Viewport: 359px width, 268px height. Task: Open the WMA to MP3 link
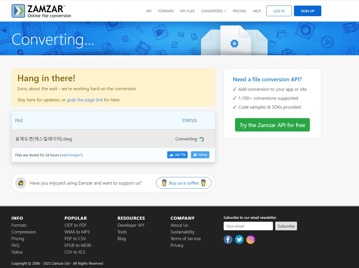tap(77, 232)
